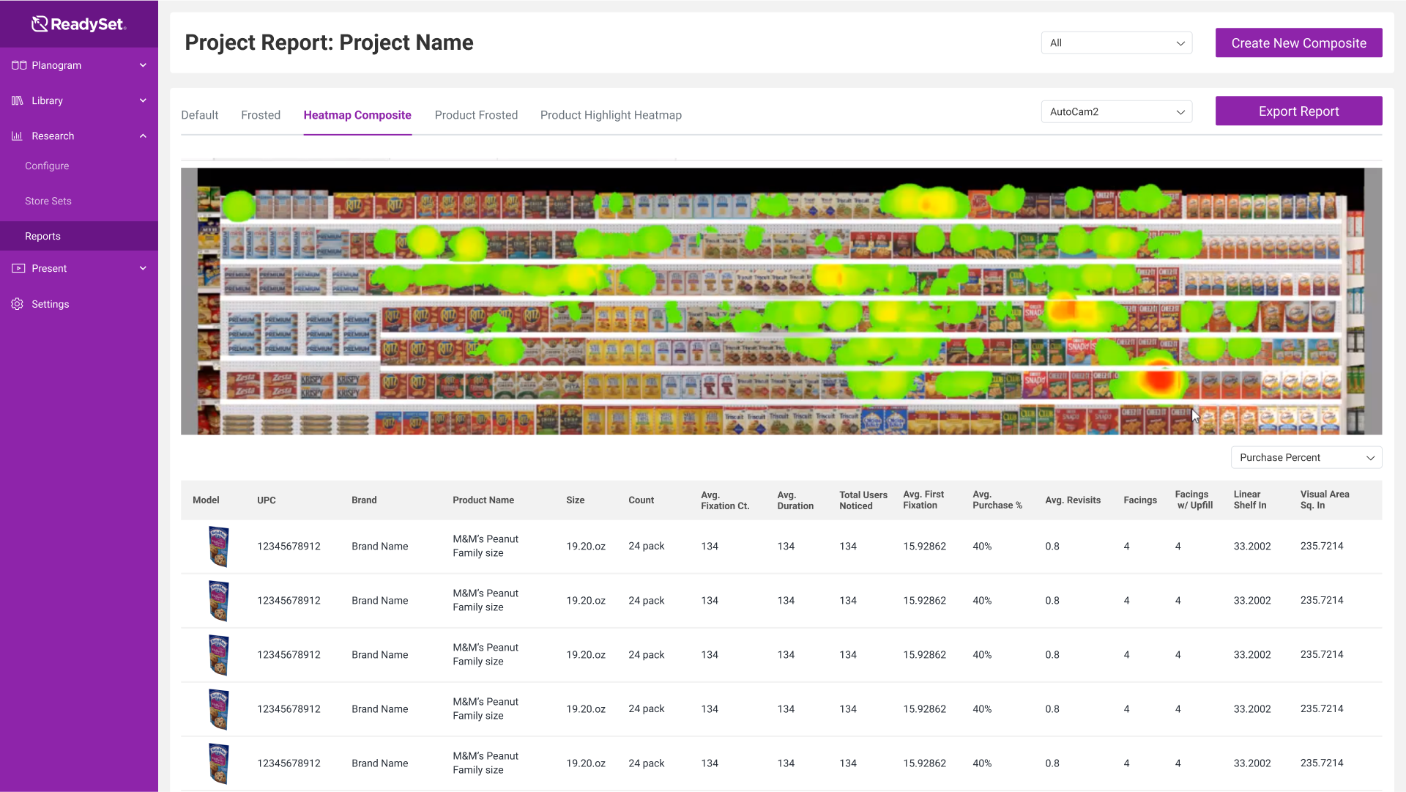This screenshot has height=792, width=1406.
Task: Click the shelf heatmap composite image
Action: click(x=781, y=301)
